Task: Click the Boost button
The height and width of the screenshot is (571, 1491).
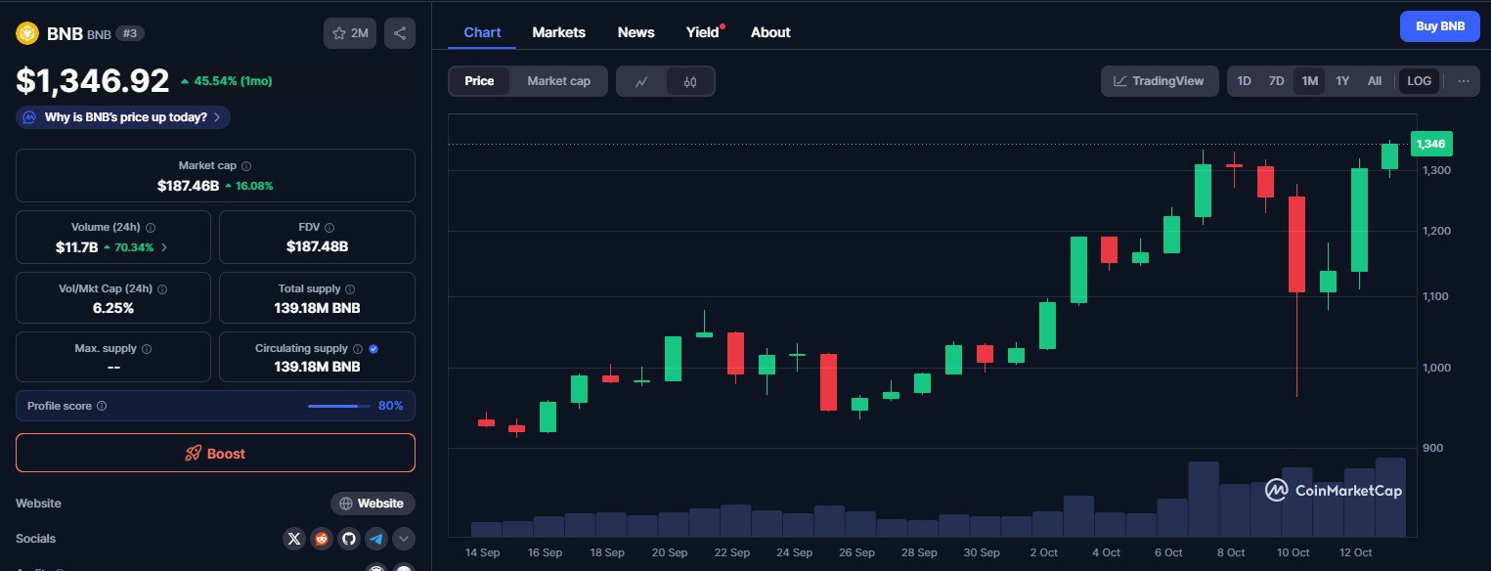Action: pos(215,454)
